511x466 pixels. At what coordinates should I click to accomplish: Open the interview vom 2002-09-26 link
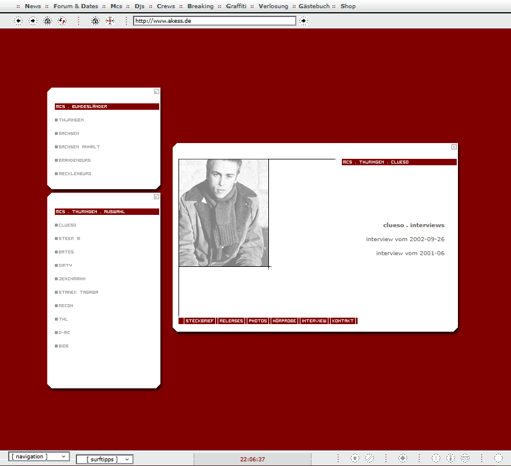(405, 239)
